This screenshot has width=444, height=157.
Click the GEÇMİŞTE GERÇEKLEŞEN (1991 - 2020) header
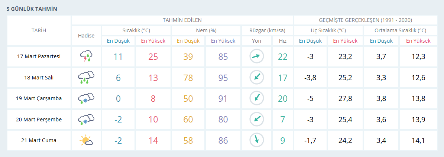pyautogui.click(x=365, y=20)
